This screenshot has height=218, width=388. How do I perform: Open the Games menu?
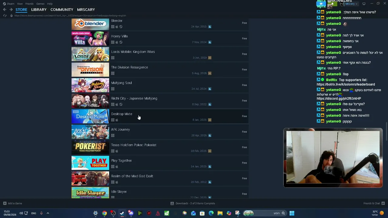click(x=40, y=4)
